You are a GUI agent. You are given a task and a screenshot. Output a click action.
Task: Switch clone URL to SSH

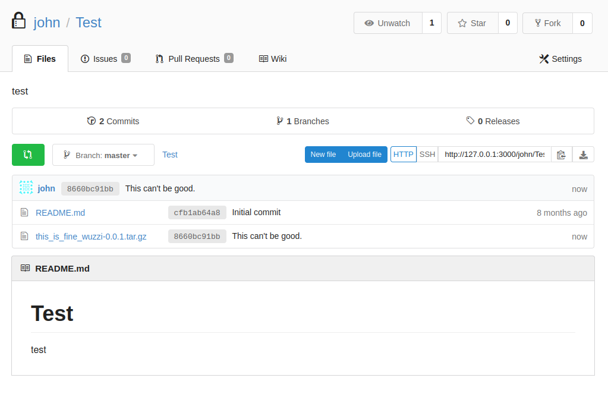[427, 155]
